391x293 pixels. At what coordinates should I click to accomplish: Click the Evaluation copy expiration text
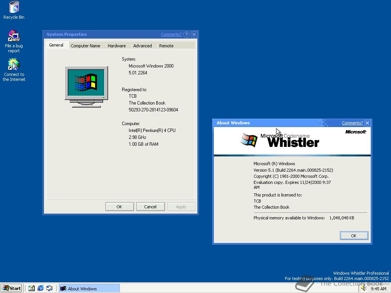(292, 185)
